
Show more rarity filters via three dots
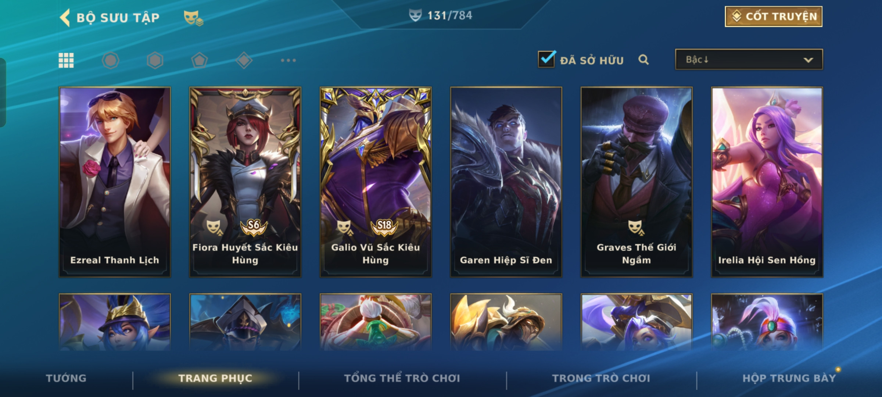[x=288, y=60]
